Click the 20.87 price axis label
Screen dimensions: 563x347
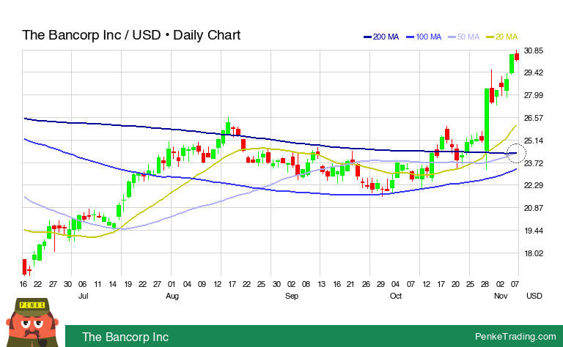(533, 208)
